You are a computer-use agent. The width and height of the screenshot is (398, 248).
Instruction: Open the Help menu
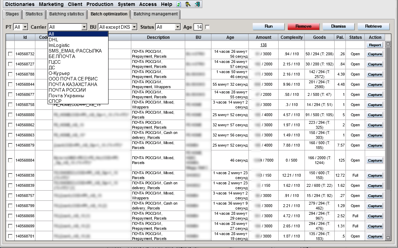coord(167,4)
